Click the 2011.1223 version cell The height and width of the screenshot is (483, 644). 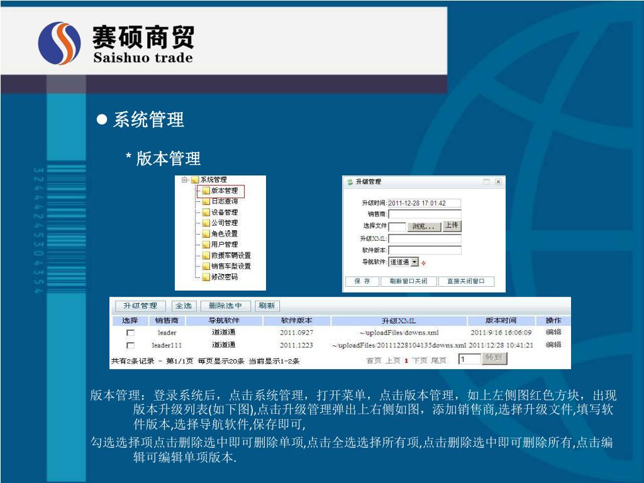click(297, 345)
